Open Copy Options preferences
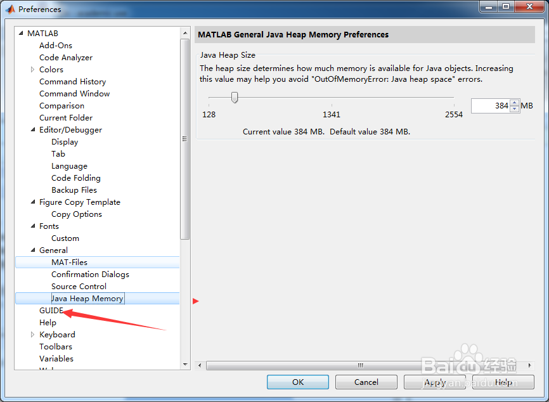This screenshot has width=549, height=402. click(77, 214)
